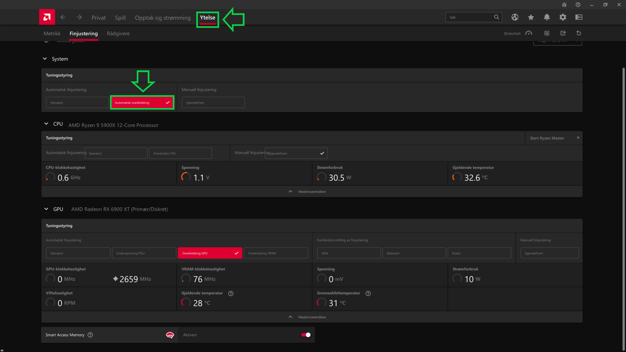Image resolution: width=626 pixels, height=352 pixels.
Task: Select Stille tuning preset
Action: coord(349,253)
